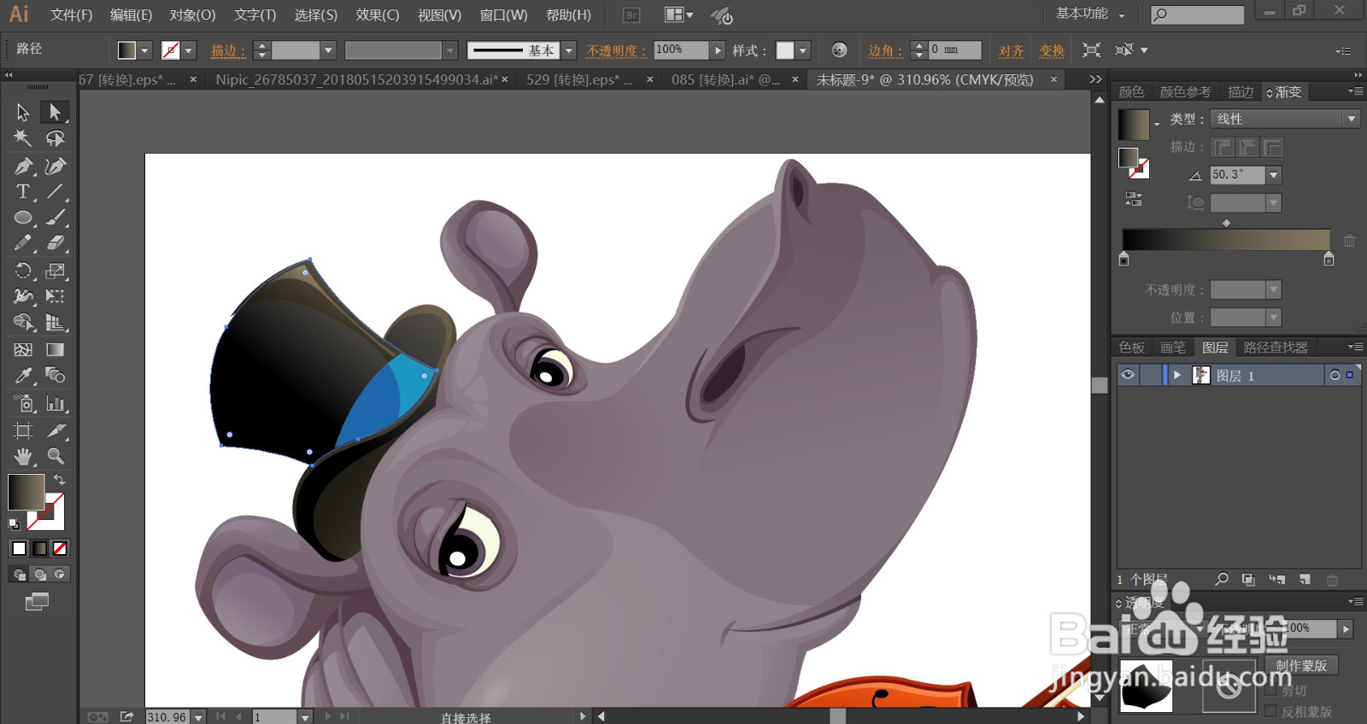Create new layer in Layers panel
This screenshot has width=1367, height=724.
point(1305,579)
